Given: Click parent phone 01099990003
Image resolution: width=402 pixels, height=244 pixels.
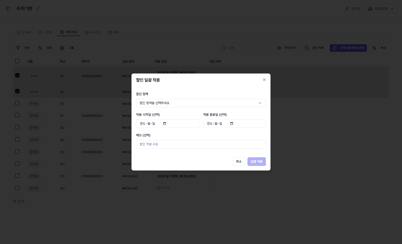Looking at the screenshot, I should tap(92, 176).
